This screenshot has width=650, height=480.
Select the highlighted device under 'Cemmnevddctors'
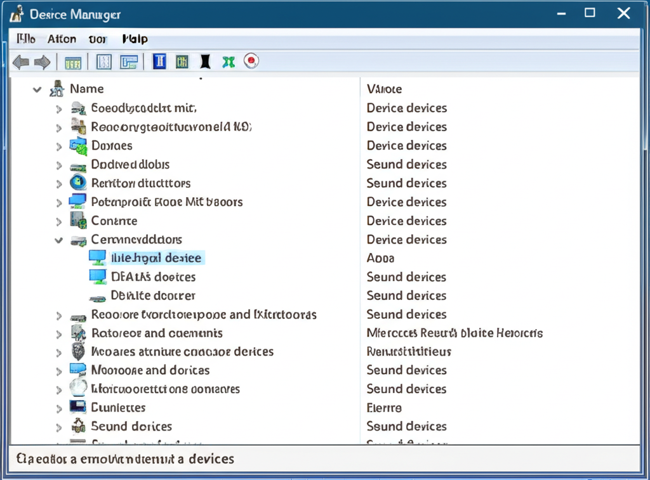[156, 258]
